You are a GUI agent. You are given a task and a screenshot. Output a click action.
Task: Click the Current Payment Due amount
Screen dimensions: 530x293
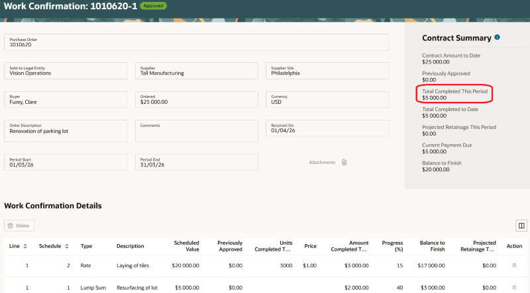coord(435,151)
